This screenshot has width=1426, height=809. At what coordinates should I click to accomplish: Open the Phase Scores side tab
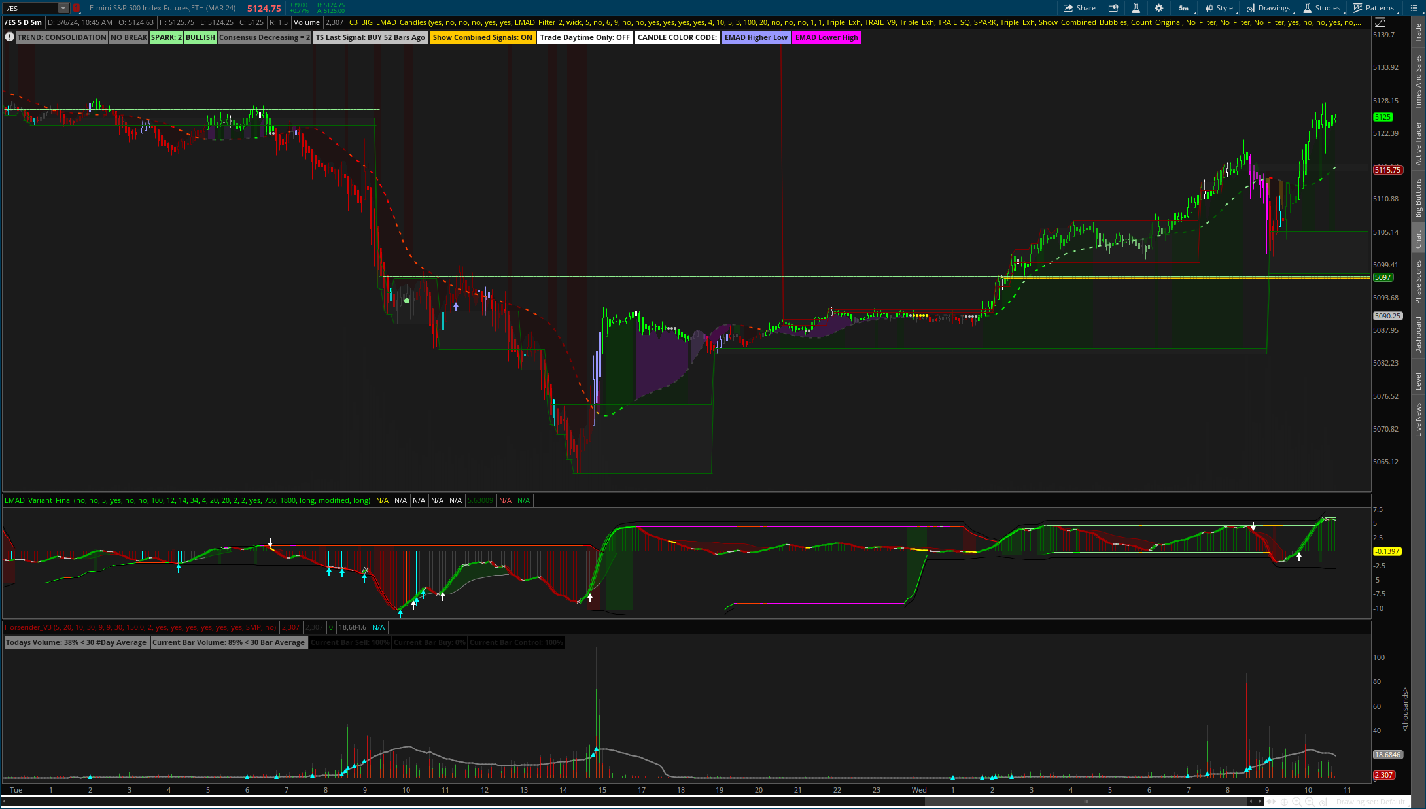tap(1418, 282)
